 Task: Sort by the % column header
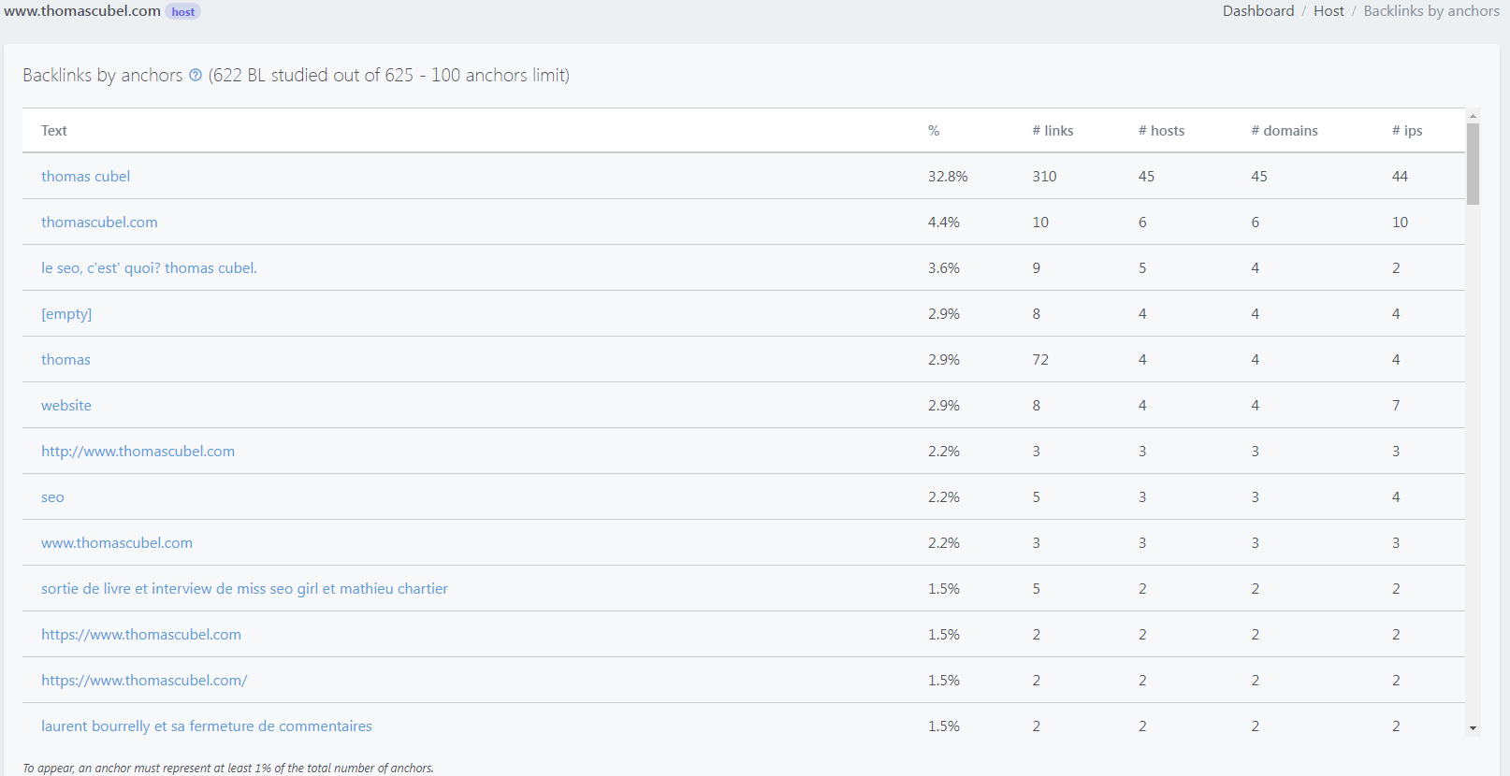[934, 131]
